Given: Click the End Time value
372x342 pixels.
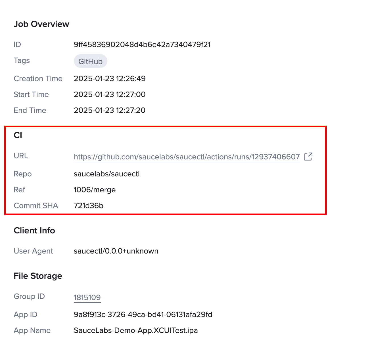Looking at the screenshot, I should (110, 110).
